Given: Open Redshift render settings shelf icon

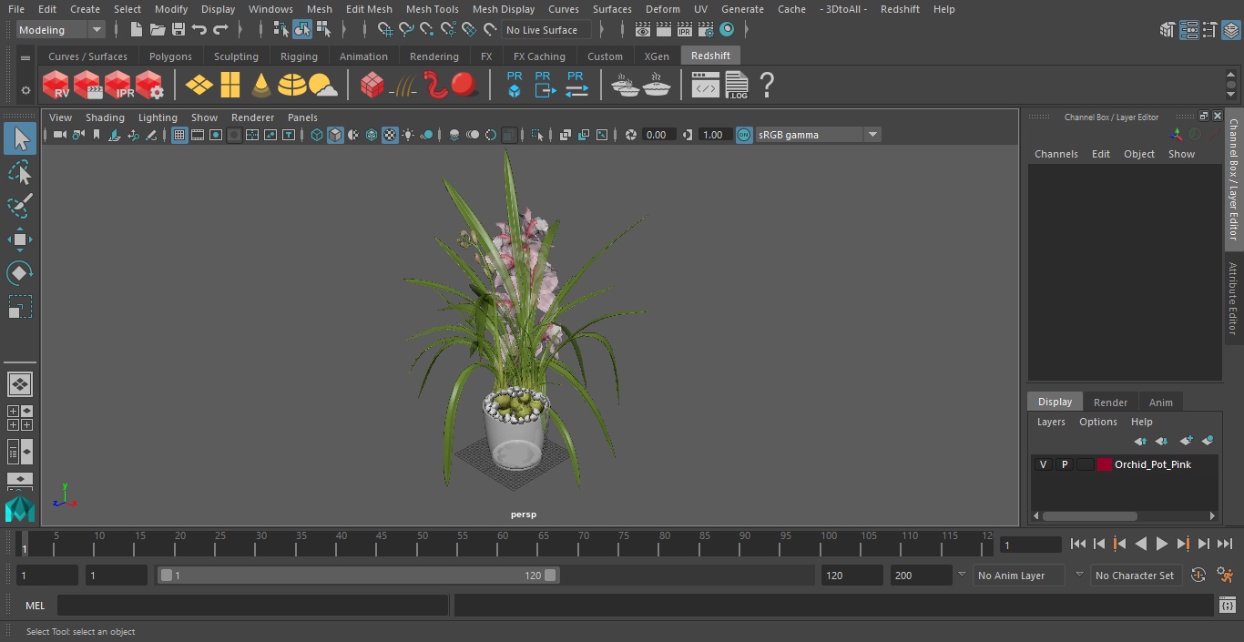Looking at the screenshot, I should click(x=149, y=86).
